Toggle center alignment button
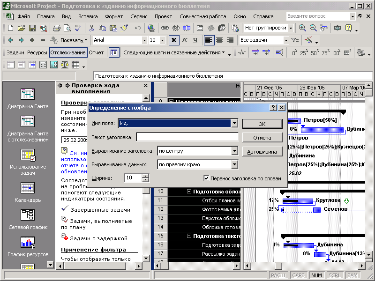Screen dimensions: 375x281 (x=219, y=40)
